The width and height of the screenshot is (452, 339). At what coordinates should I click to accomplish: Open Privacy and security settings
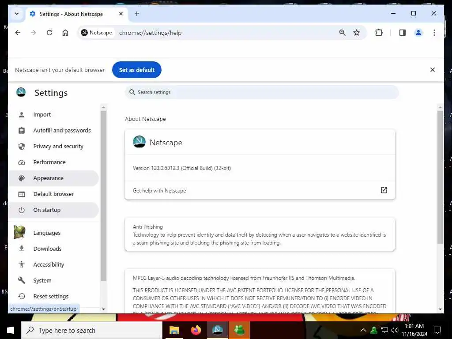click(x=53, y=147)
